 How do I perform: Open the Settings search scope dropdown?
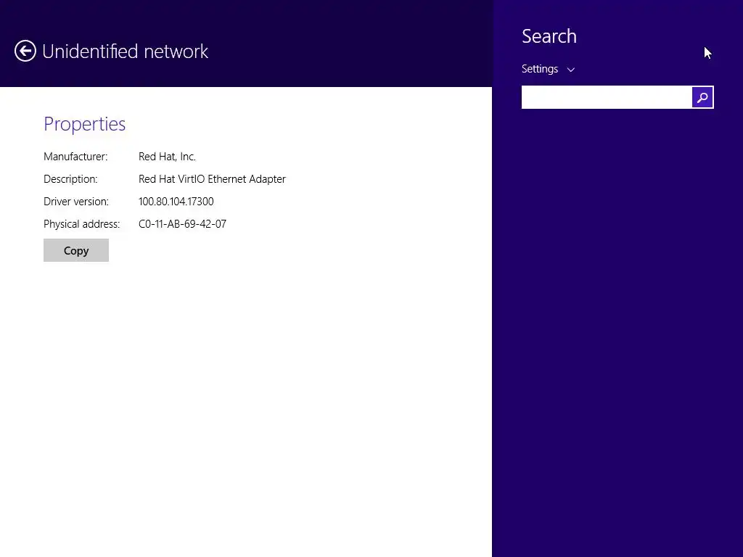point(541,69)
